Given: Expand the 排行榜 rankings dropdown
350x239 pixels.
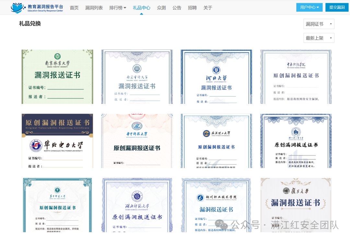Looking at the screenshot, I should (x=118, y=8).
